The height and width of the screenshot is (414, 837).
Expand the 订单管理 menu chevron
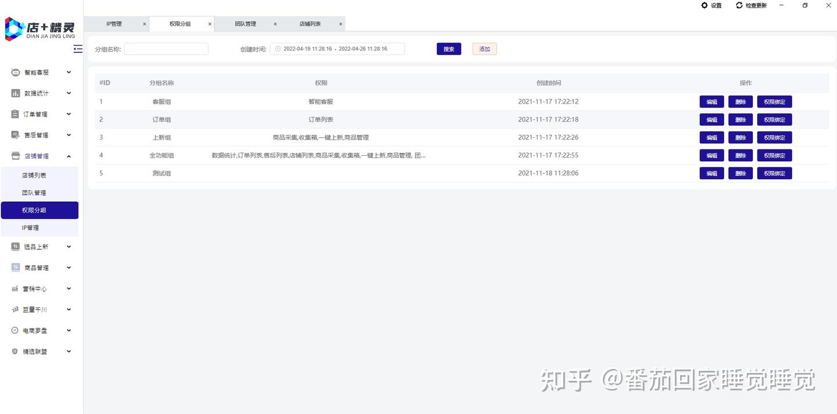[69, 115]
